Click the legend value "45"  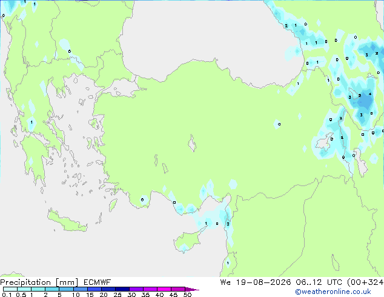(x=173, y=295)
